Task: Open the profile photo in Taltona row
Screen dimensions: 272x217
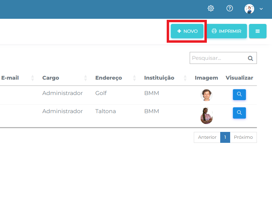Action: [x=206, y=116]
